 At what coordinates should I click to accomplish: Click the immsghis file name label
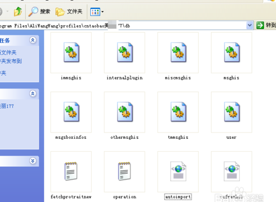click(71, 78)
